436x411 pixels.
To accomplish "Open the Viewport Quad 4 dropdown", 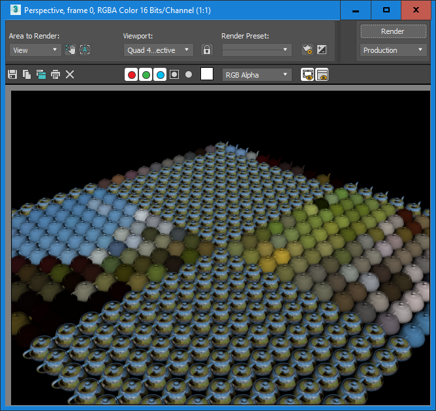I will pos(158,50).
